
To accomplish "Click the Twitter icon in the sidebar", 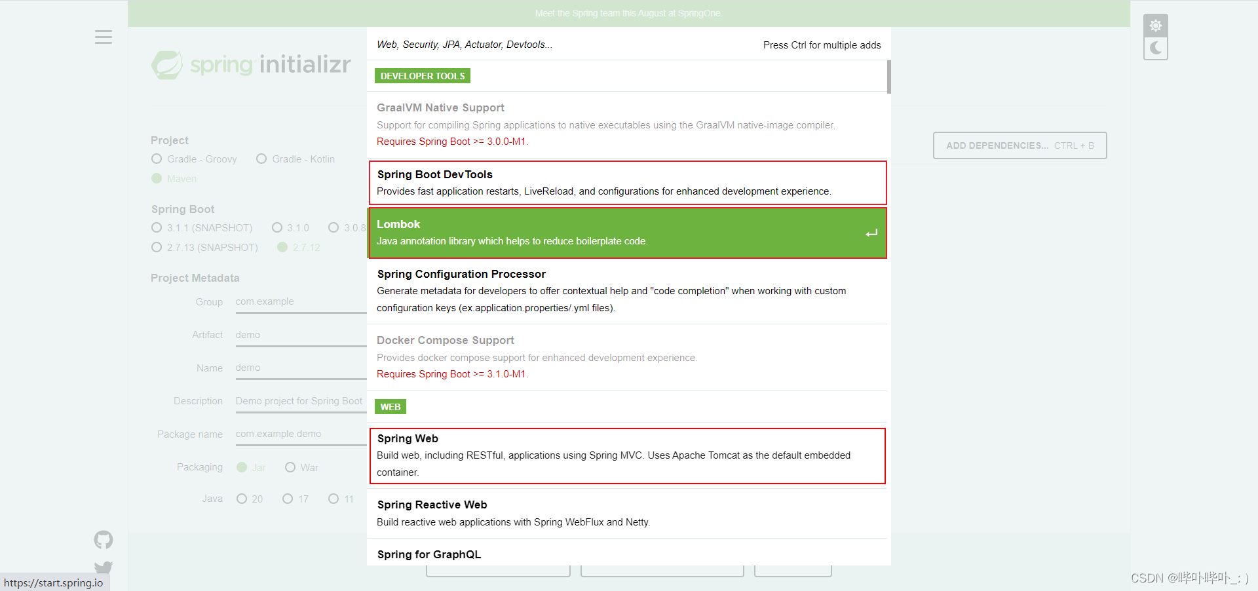I will pyautogui.click(x=103, y=567).
